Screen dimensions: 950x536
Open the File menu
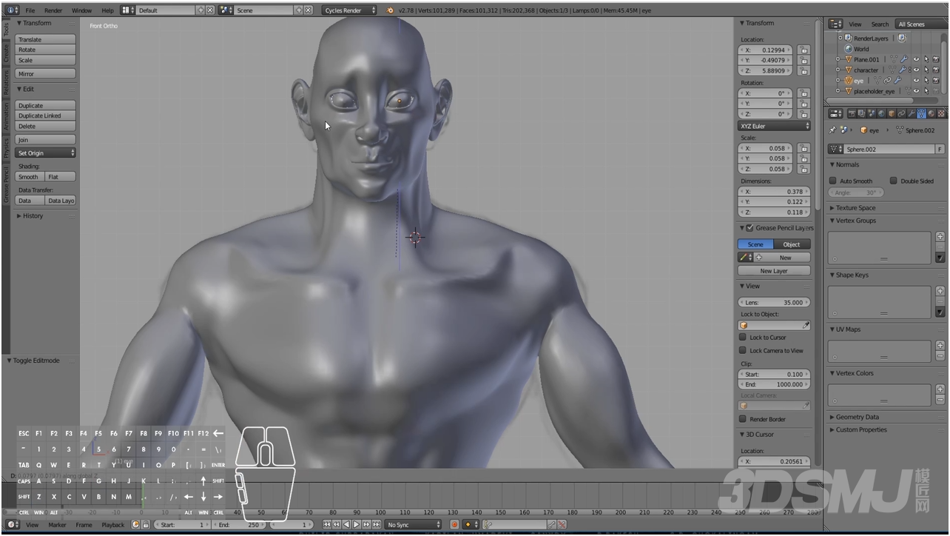click(x=30, y=10)
